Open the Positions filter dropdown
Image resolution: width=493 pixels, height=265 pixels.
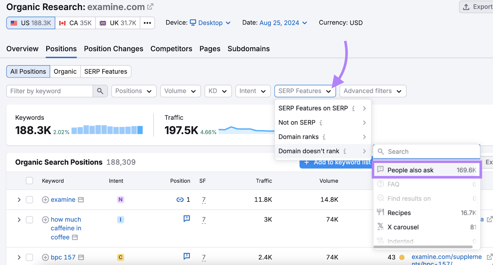[134, 91]
